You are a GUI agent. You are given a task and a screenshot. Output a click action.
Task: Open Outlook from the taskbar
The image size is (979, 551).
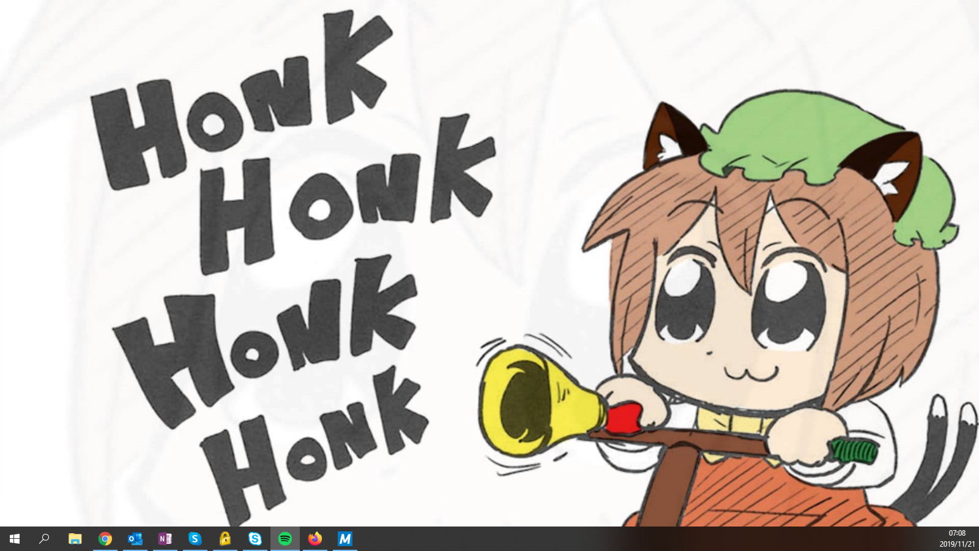coord(135,539)
